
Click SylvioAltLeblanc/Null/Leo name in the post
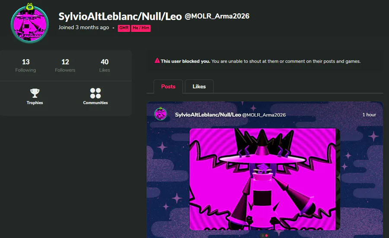pos(208,115)
